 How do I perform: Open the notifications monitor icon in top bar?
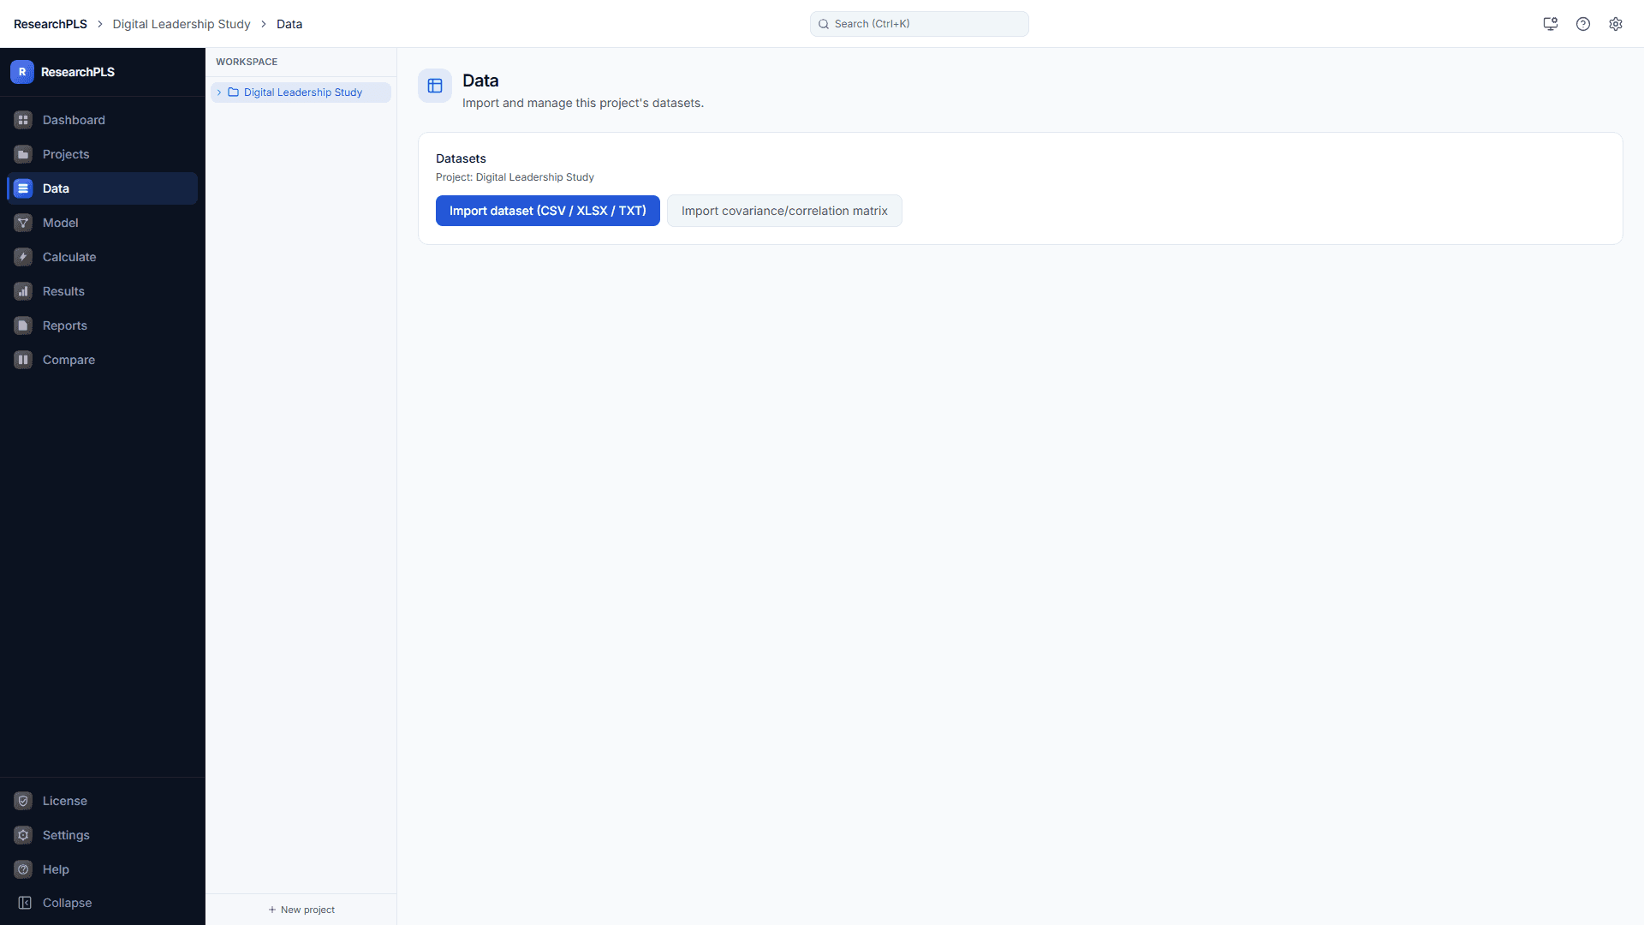tap(1550, 24)
